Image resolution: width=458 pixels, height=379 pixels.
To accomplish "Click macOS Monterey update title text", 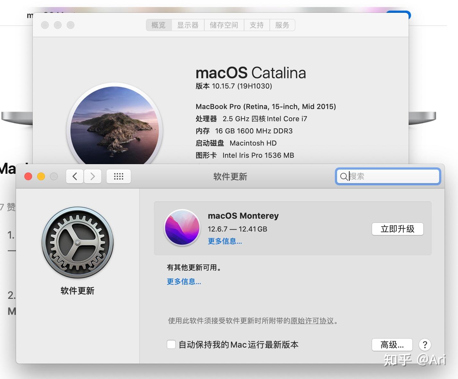I will 243,216.
